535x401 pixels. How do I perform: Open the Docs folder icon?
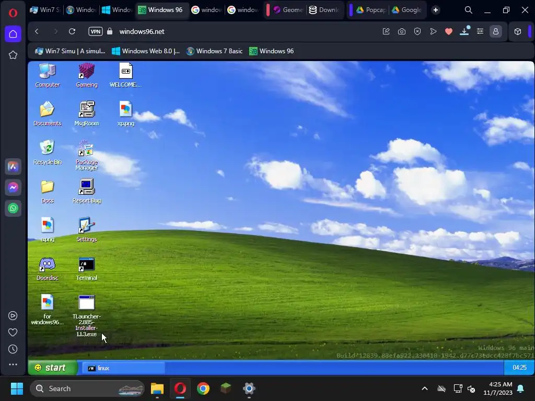[x=48, y=191]
